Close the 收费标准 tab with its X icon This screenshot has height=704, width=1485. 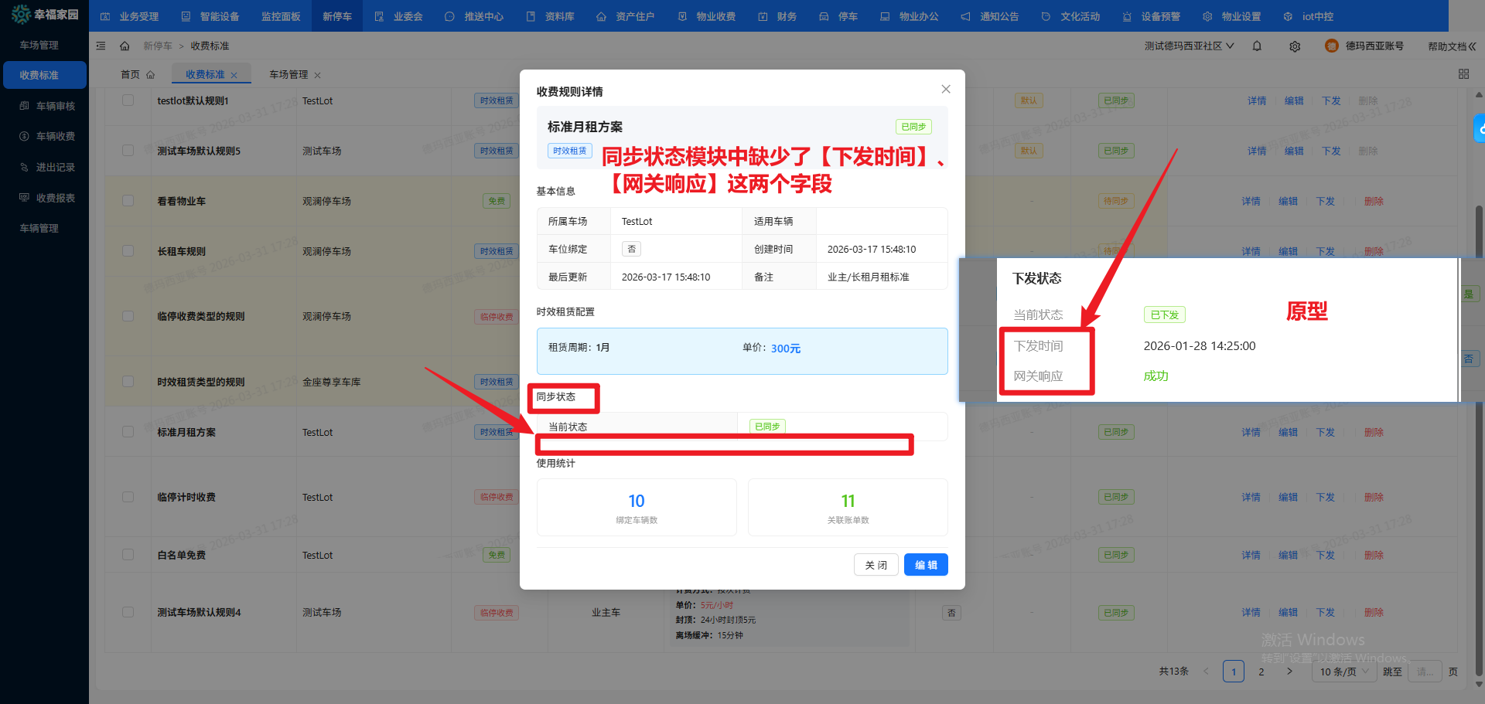tap(234, 76)
